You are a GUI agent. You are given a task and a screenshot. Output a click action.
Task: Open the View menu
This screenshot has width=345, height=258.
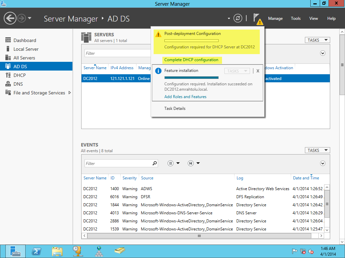tap(313, 18)
